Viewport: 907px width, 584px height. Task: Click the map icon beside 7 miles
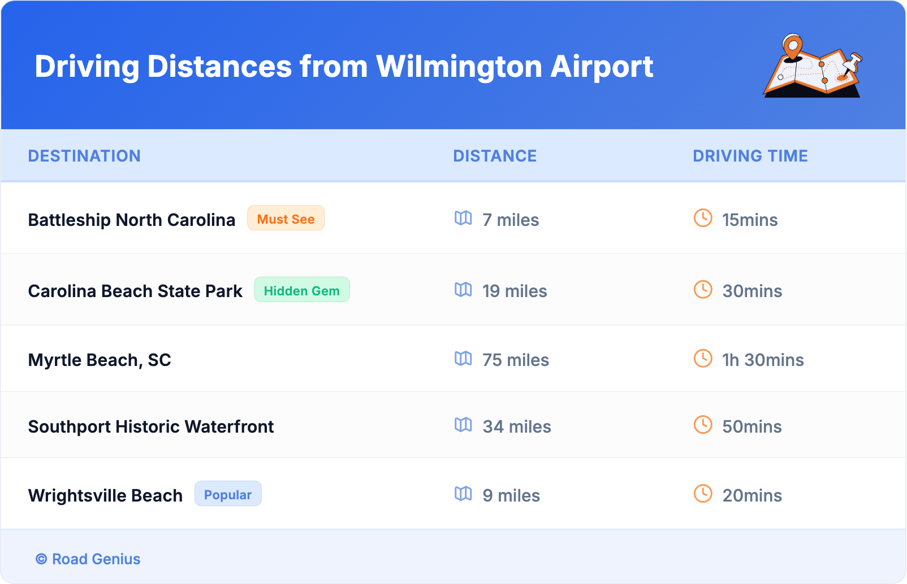tap(463, 218)
